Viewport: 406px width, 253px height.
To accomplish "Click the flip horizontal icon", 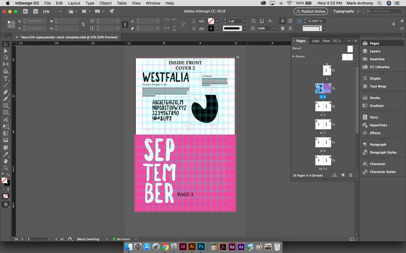I will point(167,28).
